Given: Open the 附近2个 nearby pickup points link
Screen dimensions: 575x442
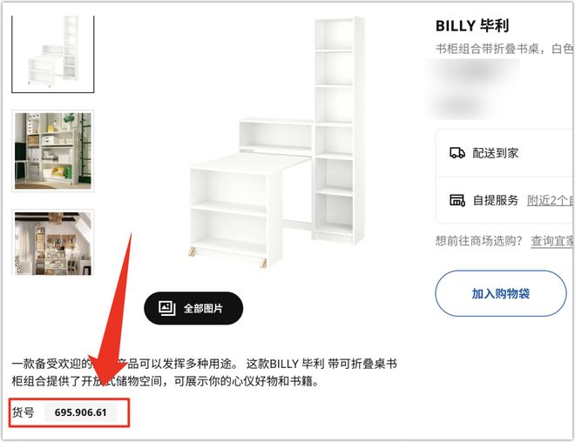Looking at the screenshot, I should coord(551,200).
